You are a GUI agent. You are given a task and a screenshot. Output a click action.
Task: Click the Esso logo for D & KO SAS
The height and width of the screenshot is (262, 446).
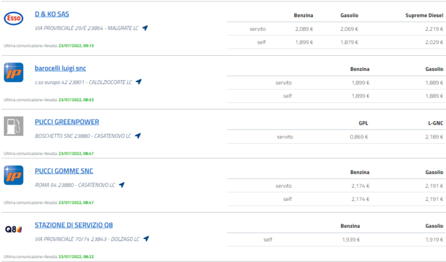(13, 18)
